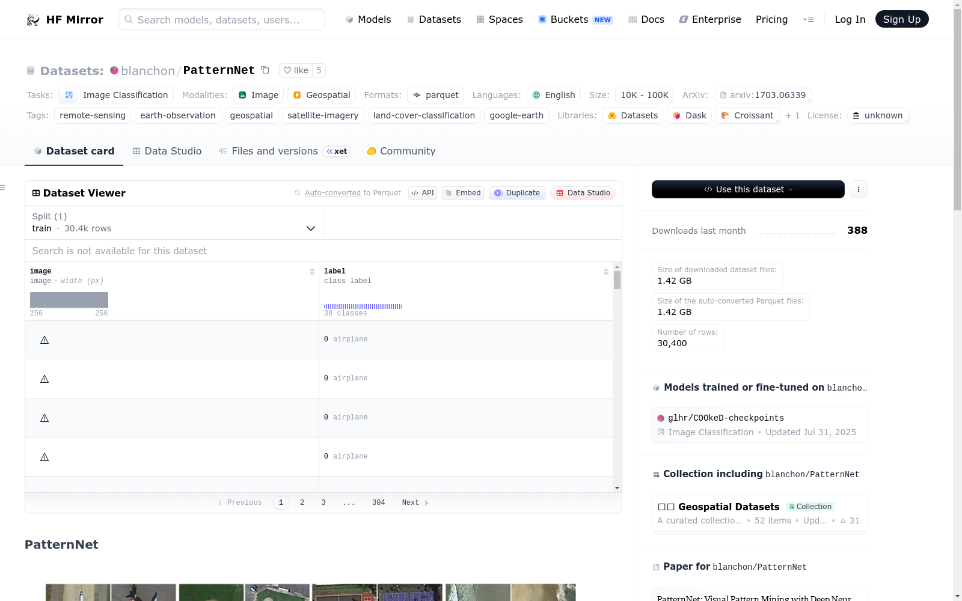Click the Log In link
Viewport: 962px width, 601px height.
(850, 19)
